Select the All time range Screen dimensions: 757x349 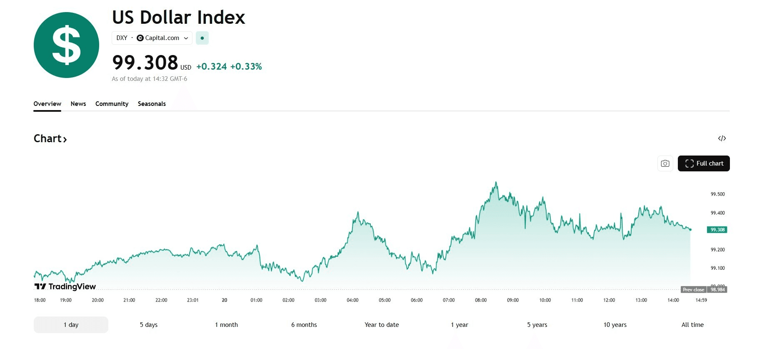692,325
